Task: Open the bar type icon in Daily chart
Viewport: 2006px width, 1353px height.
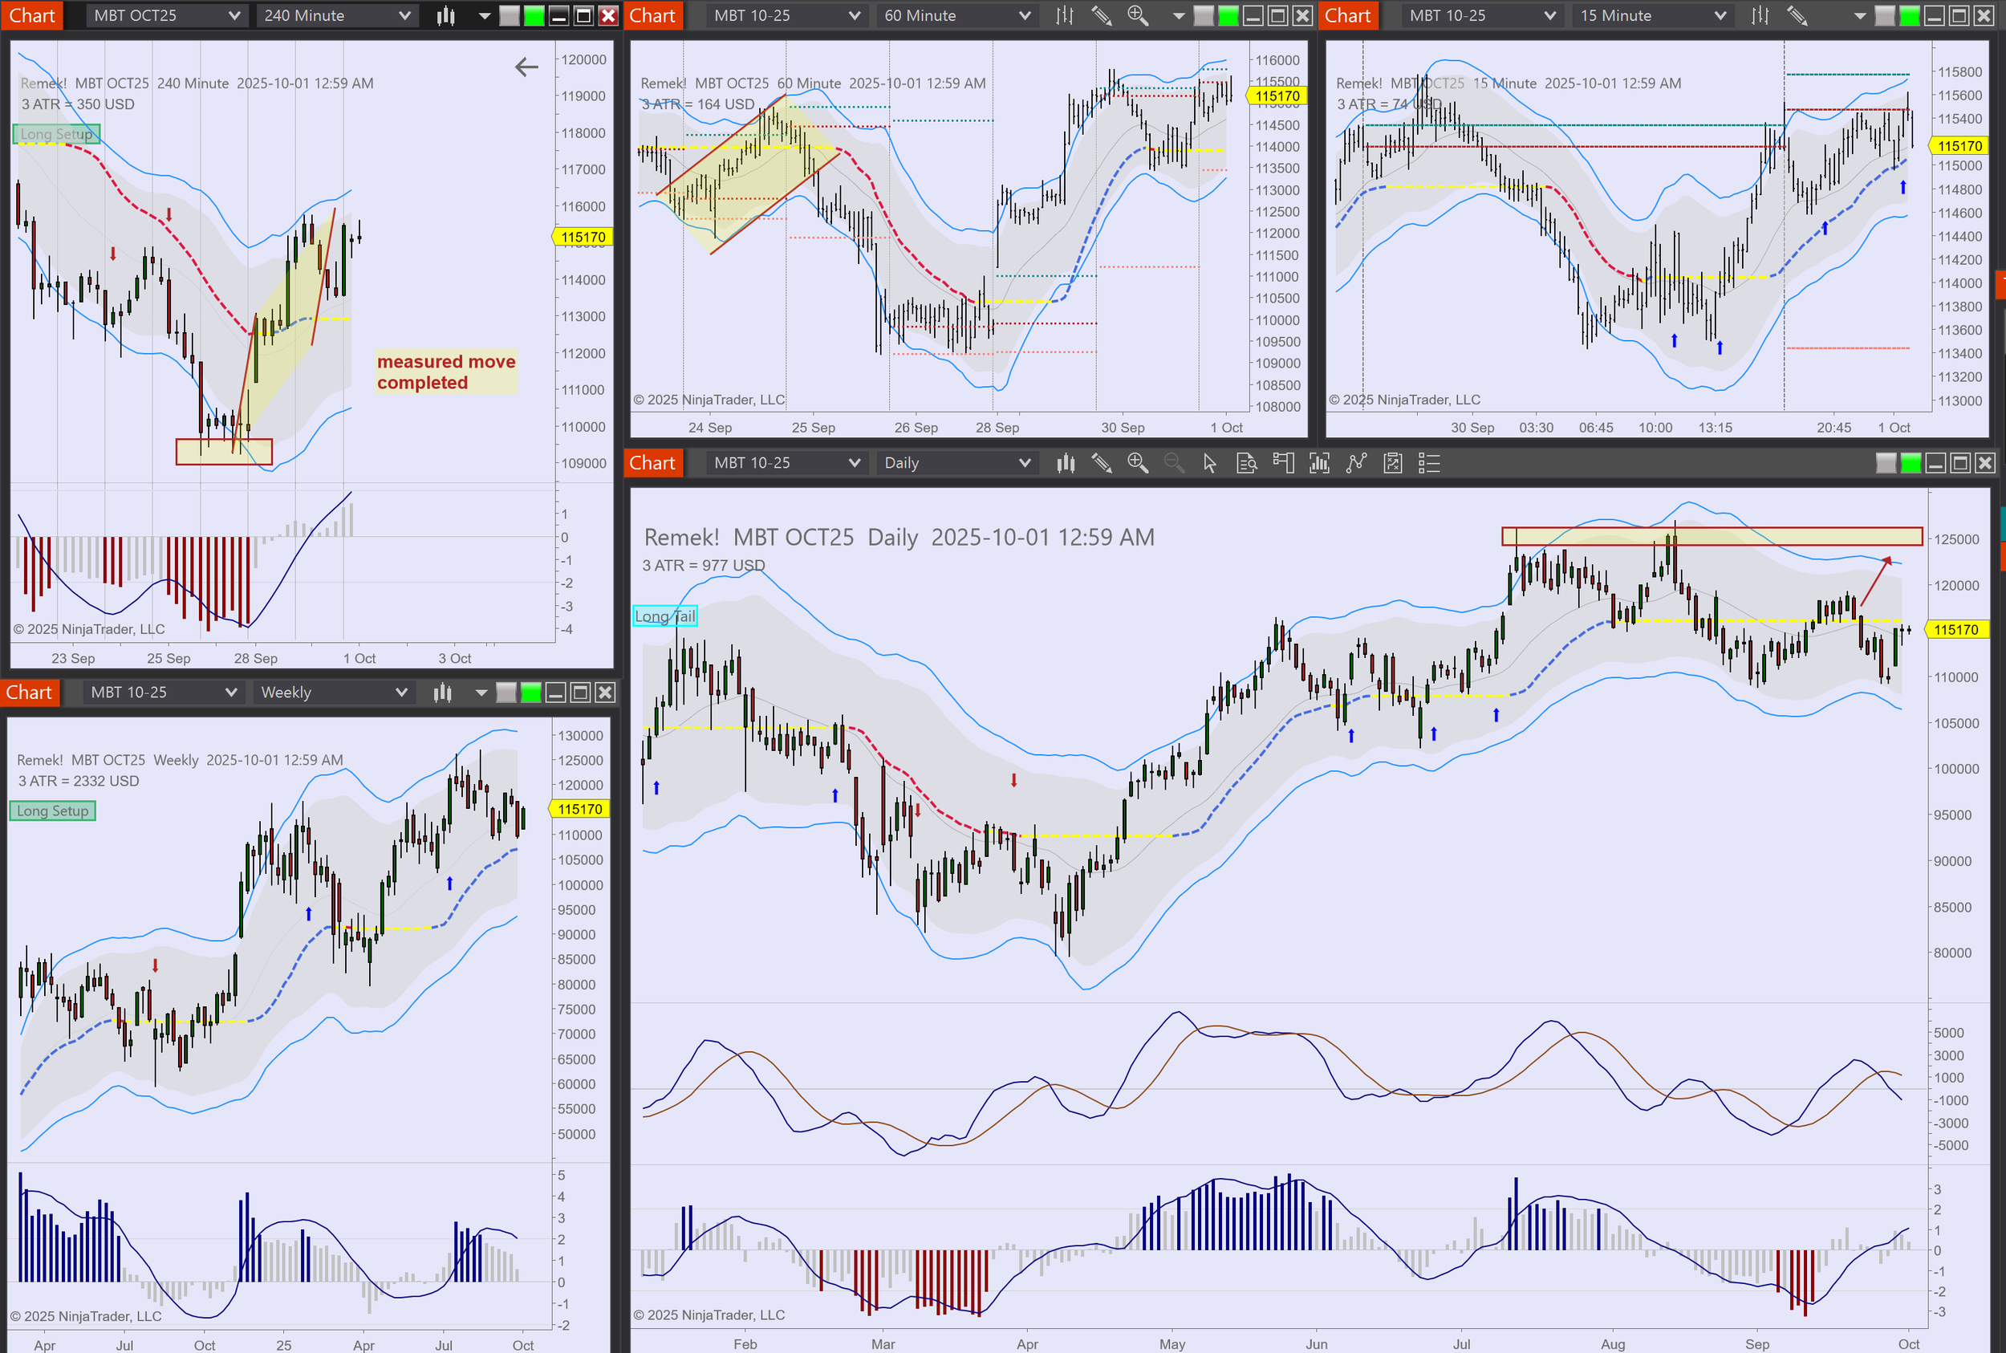Action: [x=1066, y=463]
